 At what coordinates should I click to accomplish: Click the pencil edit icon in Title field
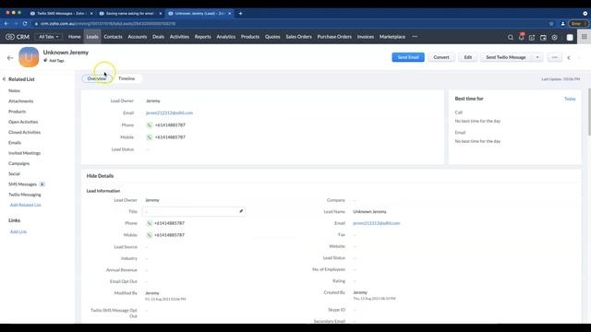(241, 211)
